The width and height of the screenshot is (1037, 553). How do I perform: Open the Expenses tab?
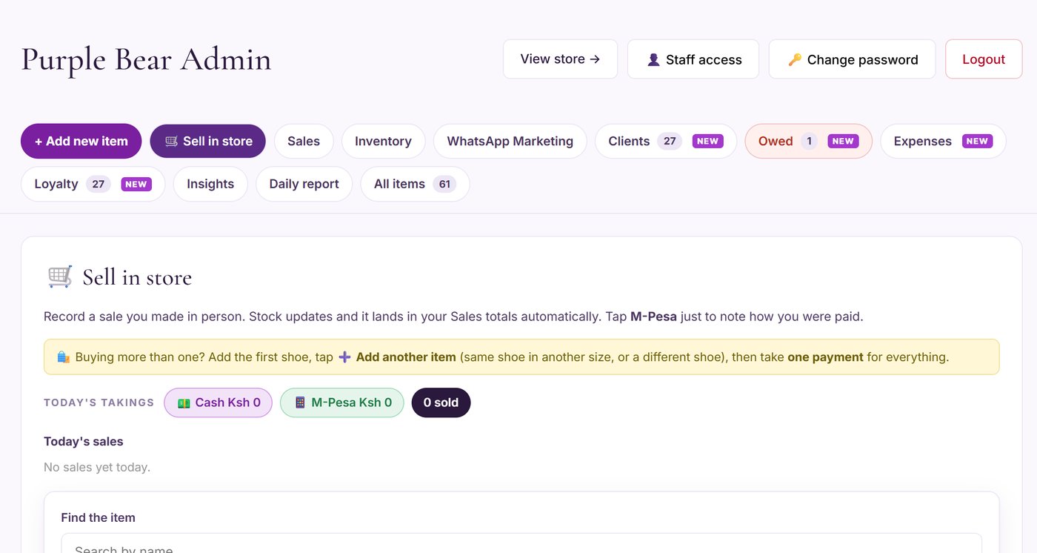pyautogui.click(x=943, y=142)
